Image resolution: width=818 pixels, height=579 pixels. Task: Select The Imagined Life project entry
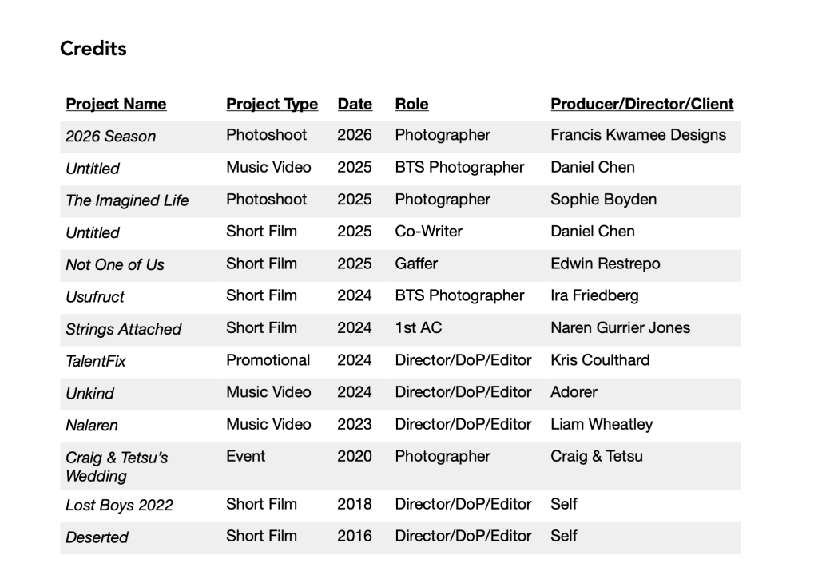pyautogui.click(x=127, y=200)
